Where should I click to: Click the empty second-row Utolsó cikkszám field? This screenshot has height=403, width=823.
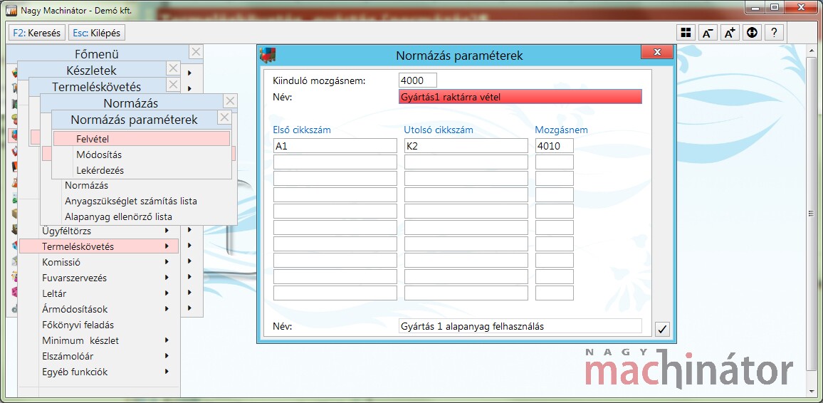click(466, 162)
